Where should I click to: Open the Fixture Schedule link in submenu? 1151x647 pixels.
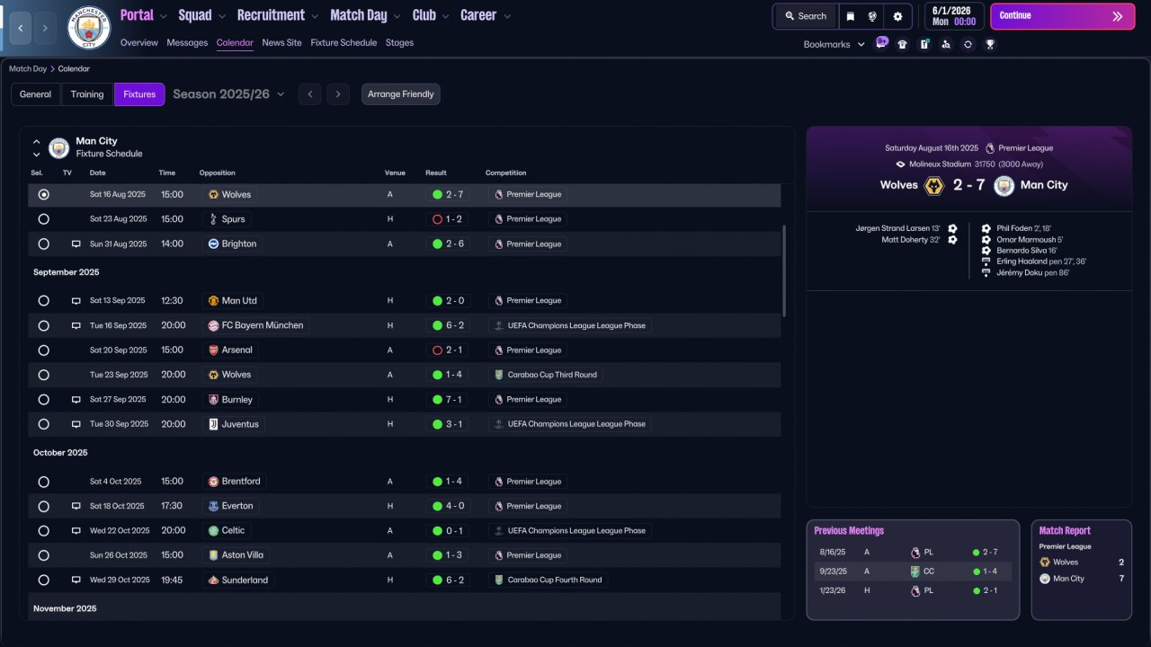[x=344, y=43]
